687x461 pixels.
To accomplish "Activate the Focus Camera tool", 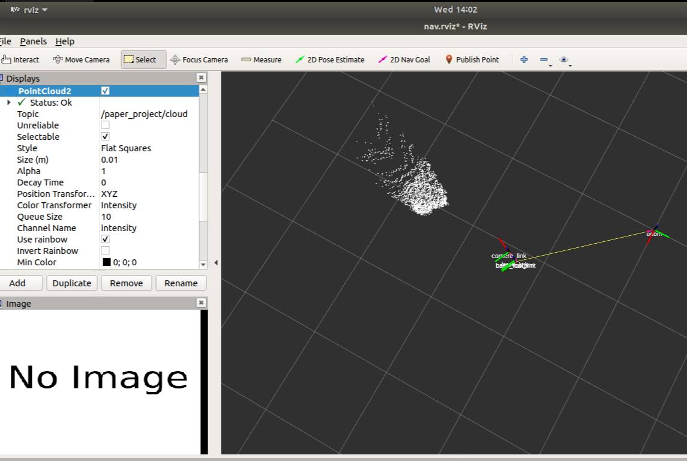I will 199,59.
